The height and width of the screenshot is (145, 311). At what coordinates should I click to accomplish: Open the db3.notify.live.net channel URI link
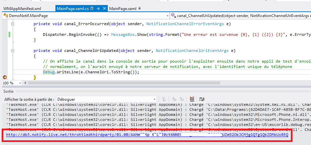[x=147, y=135]
